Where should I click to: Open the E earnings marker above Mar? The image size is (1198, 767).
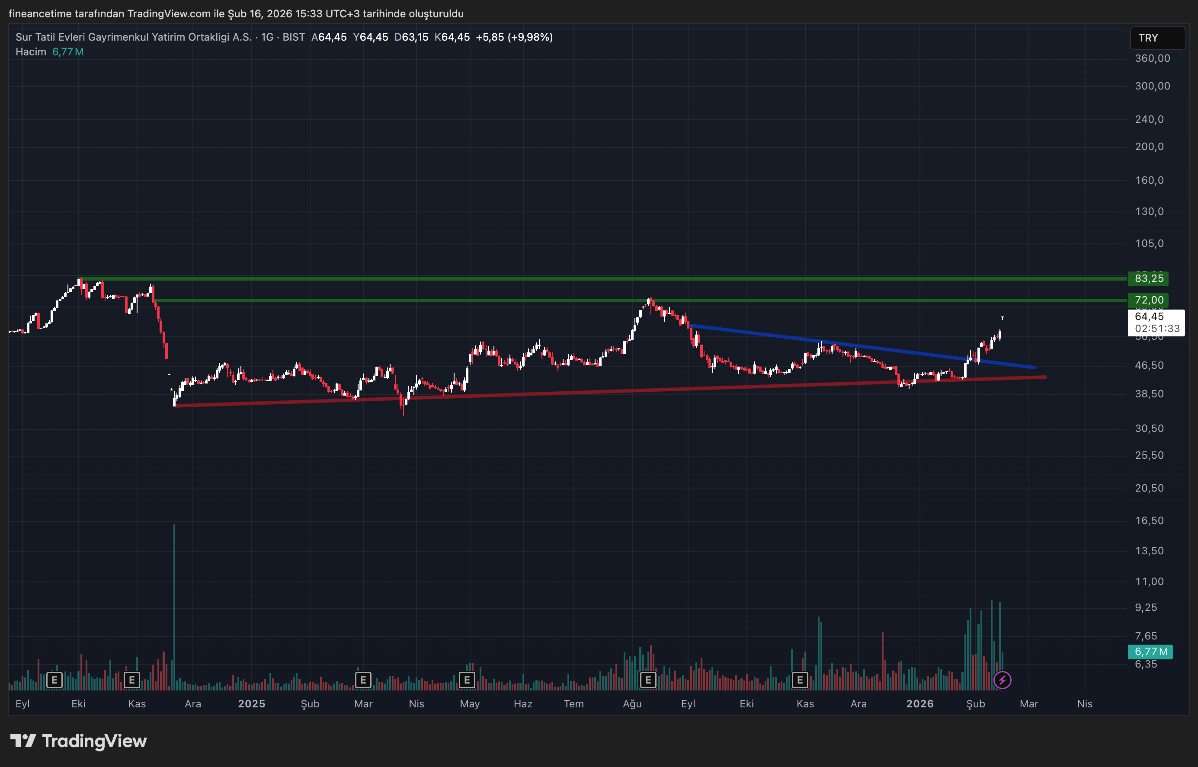(x=363, y=680)
